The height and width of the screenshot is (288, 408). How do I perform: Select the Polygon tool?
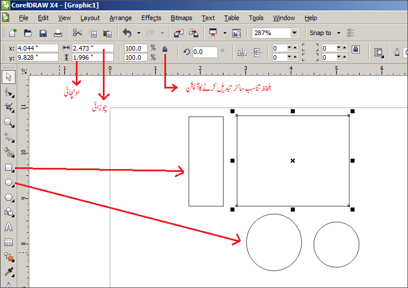click(x=9, y=197)
